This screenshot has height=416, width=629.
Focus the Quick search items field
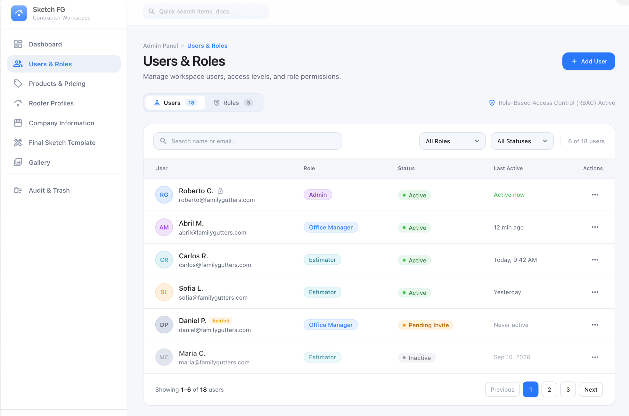[x=206, y=12]
